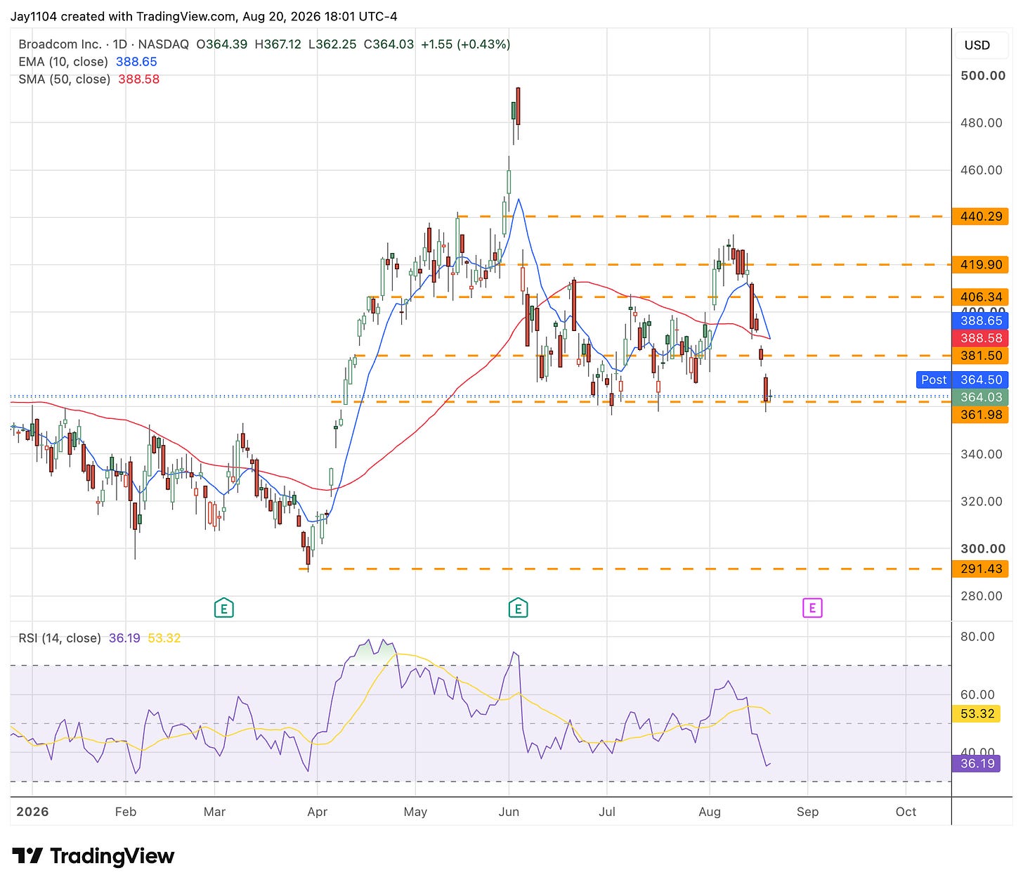Select the USD currency label
Viewport: 1023px width, 887px height.
tap(977, 45)
